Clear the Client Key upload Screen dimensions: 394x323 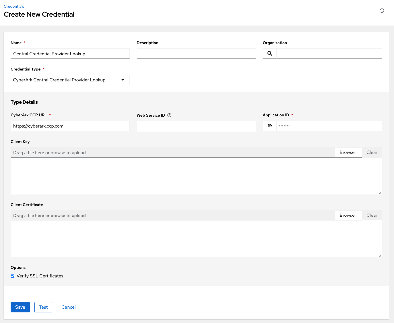[x=372, y=152]
